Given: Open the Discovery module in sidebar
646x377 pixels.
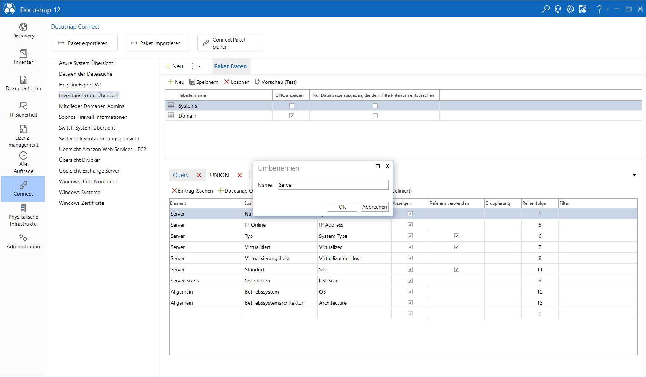Looking at the screenshot, I should [23, 30].
